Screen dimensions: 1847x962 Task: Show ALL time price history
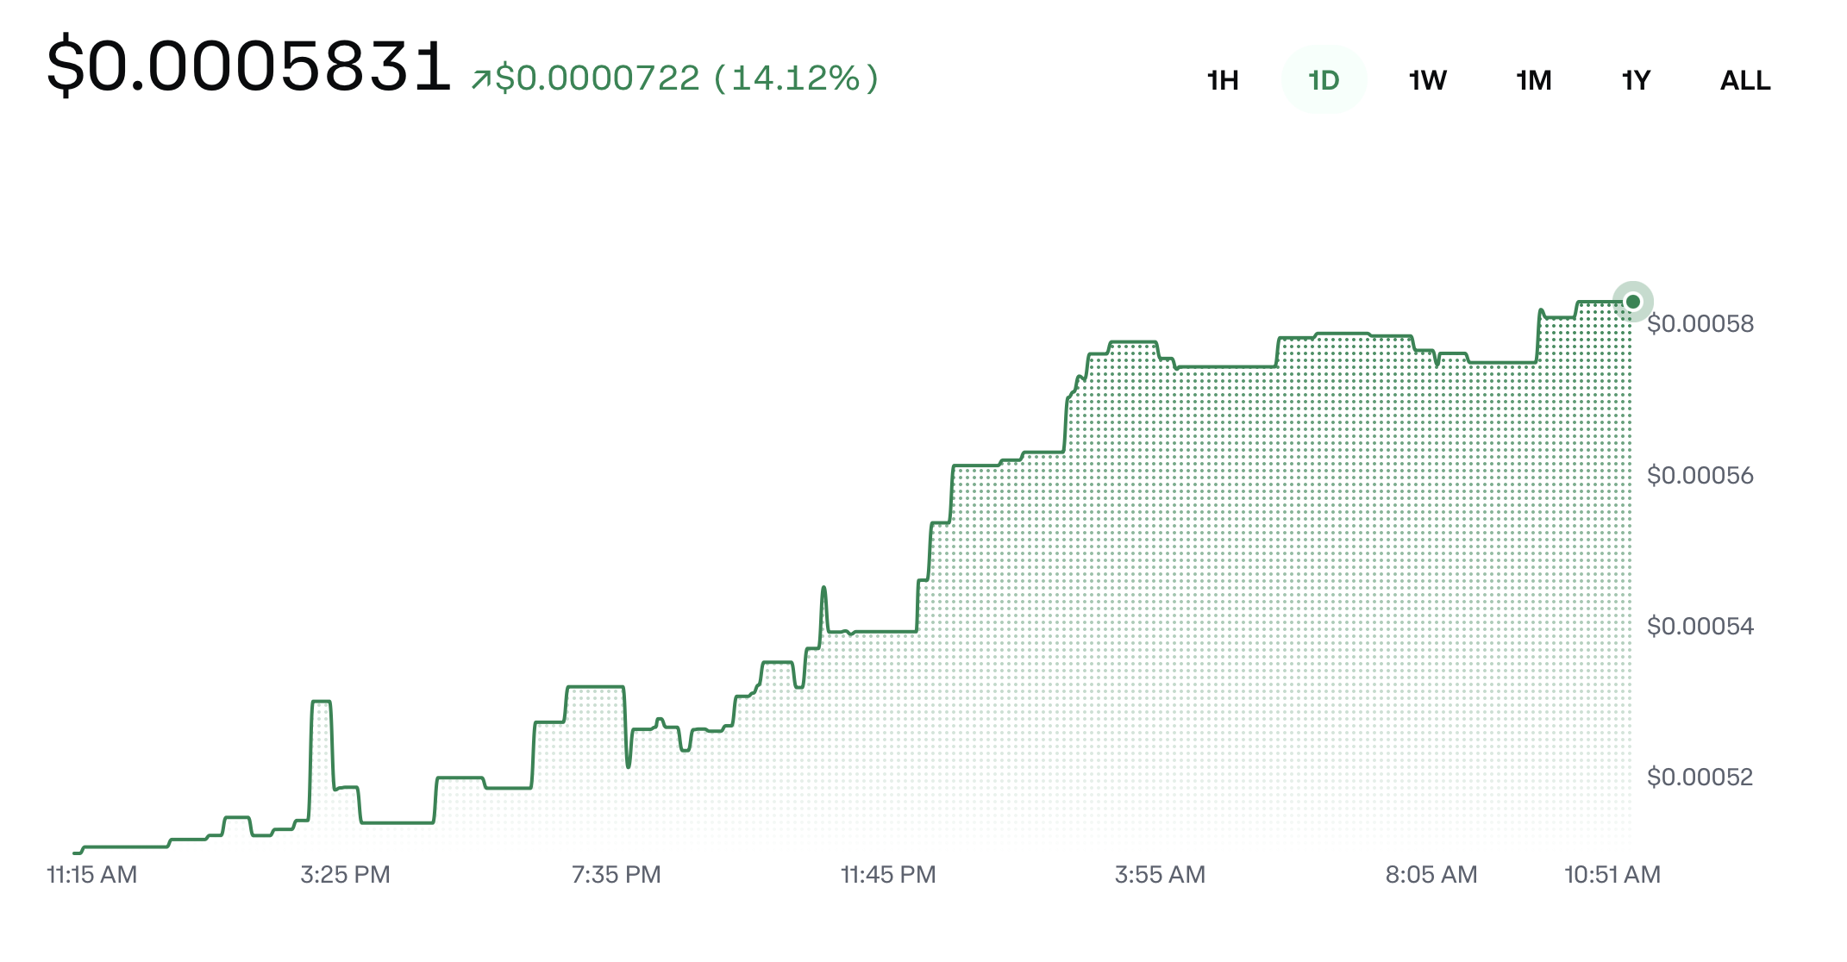tap(1745, 80)
